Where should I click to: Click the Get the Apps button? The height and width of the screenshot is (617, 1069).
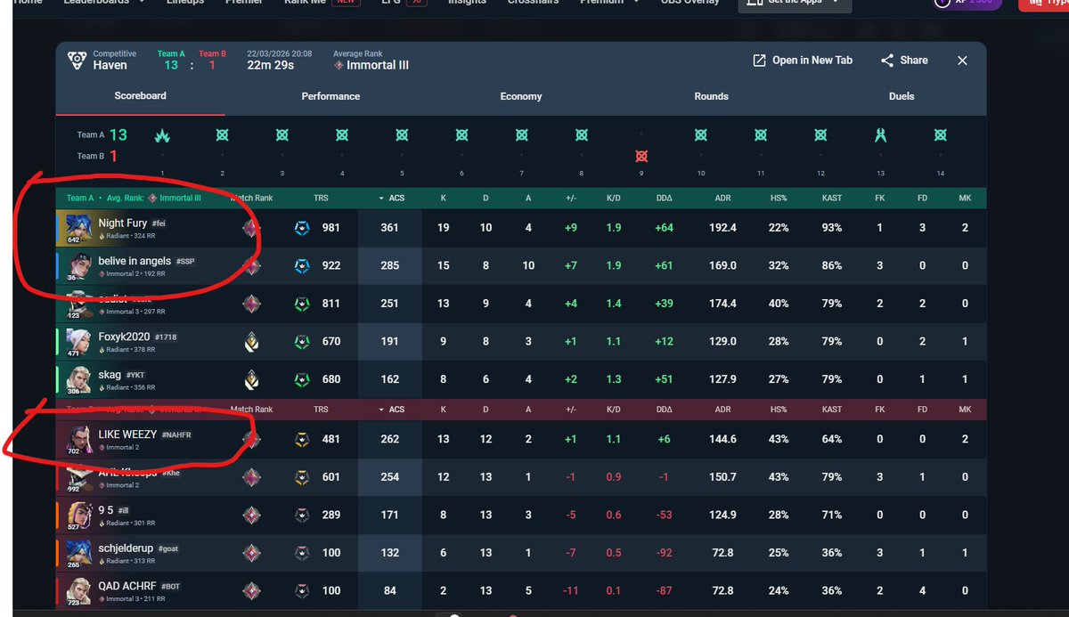tap(795, 3)
